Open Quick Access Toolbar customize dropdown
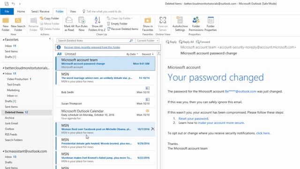 20,4
